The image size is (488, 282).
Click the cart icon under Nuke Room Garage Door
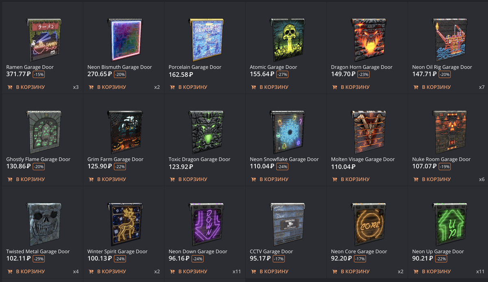point(416,179)
